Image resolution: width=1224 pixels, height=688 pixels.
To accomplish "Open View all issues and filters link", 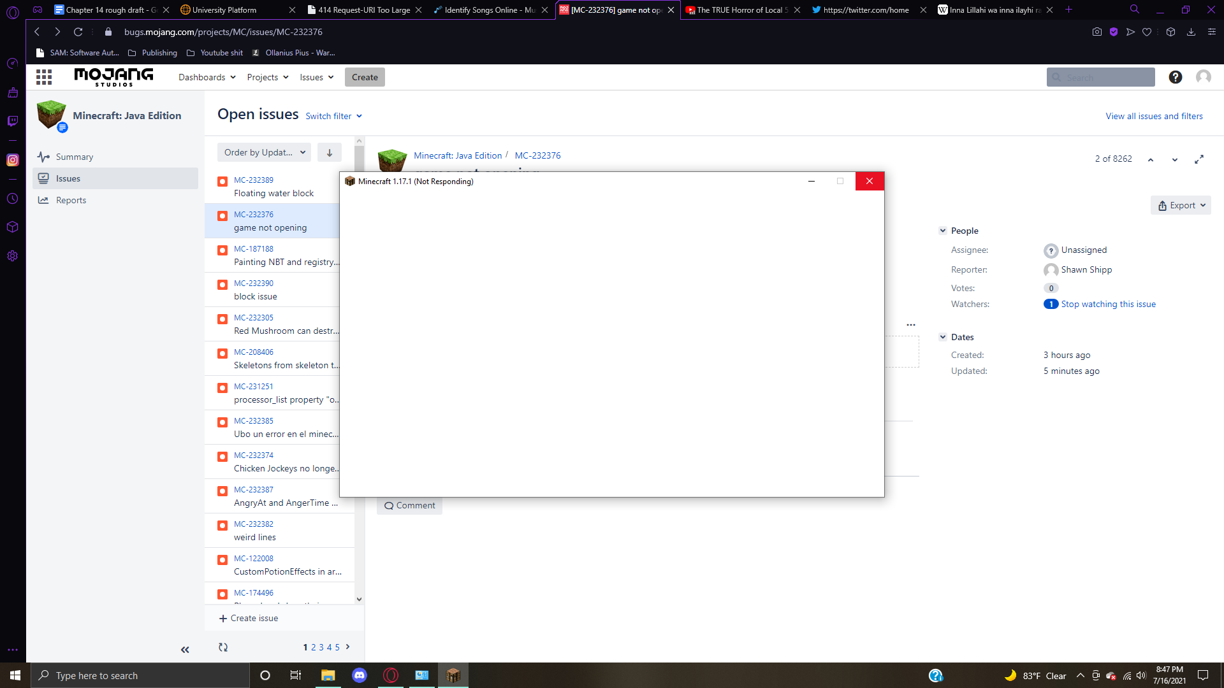I will click(1154, 116).
